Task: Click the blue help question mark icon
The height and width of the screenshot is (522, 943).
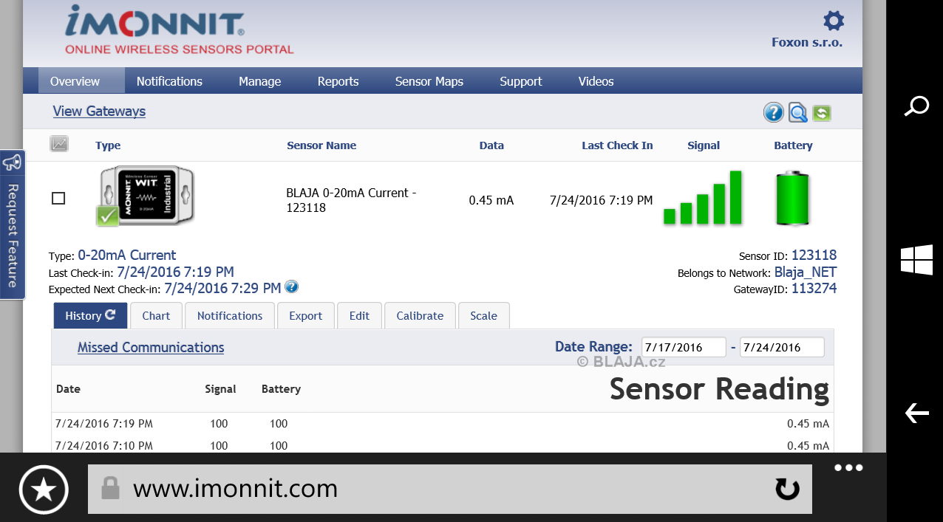Action: (x=774, y=113)
